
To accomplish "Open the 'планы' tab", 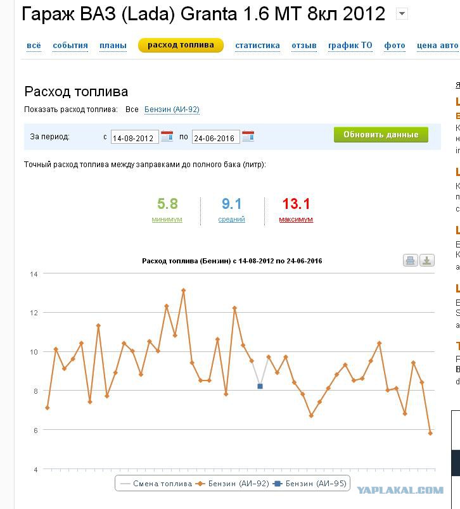I will [113, 46].
